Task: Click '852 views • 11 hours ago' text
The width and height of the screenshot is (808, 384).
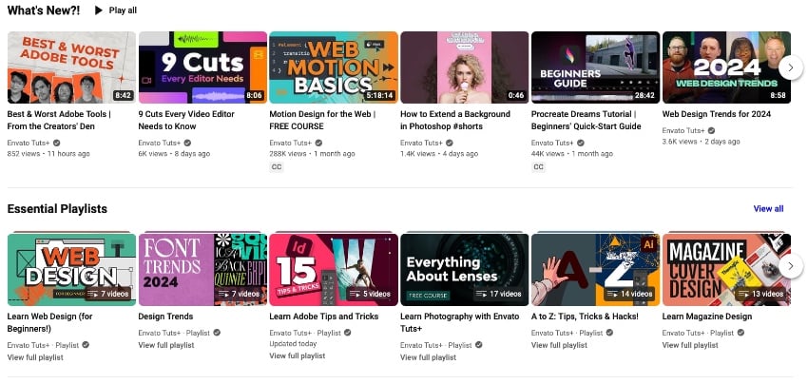Action: pos(48,154)
